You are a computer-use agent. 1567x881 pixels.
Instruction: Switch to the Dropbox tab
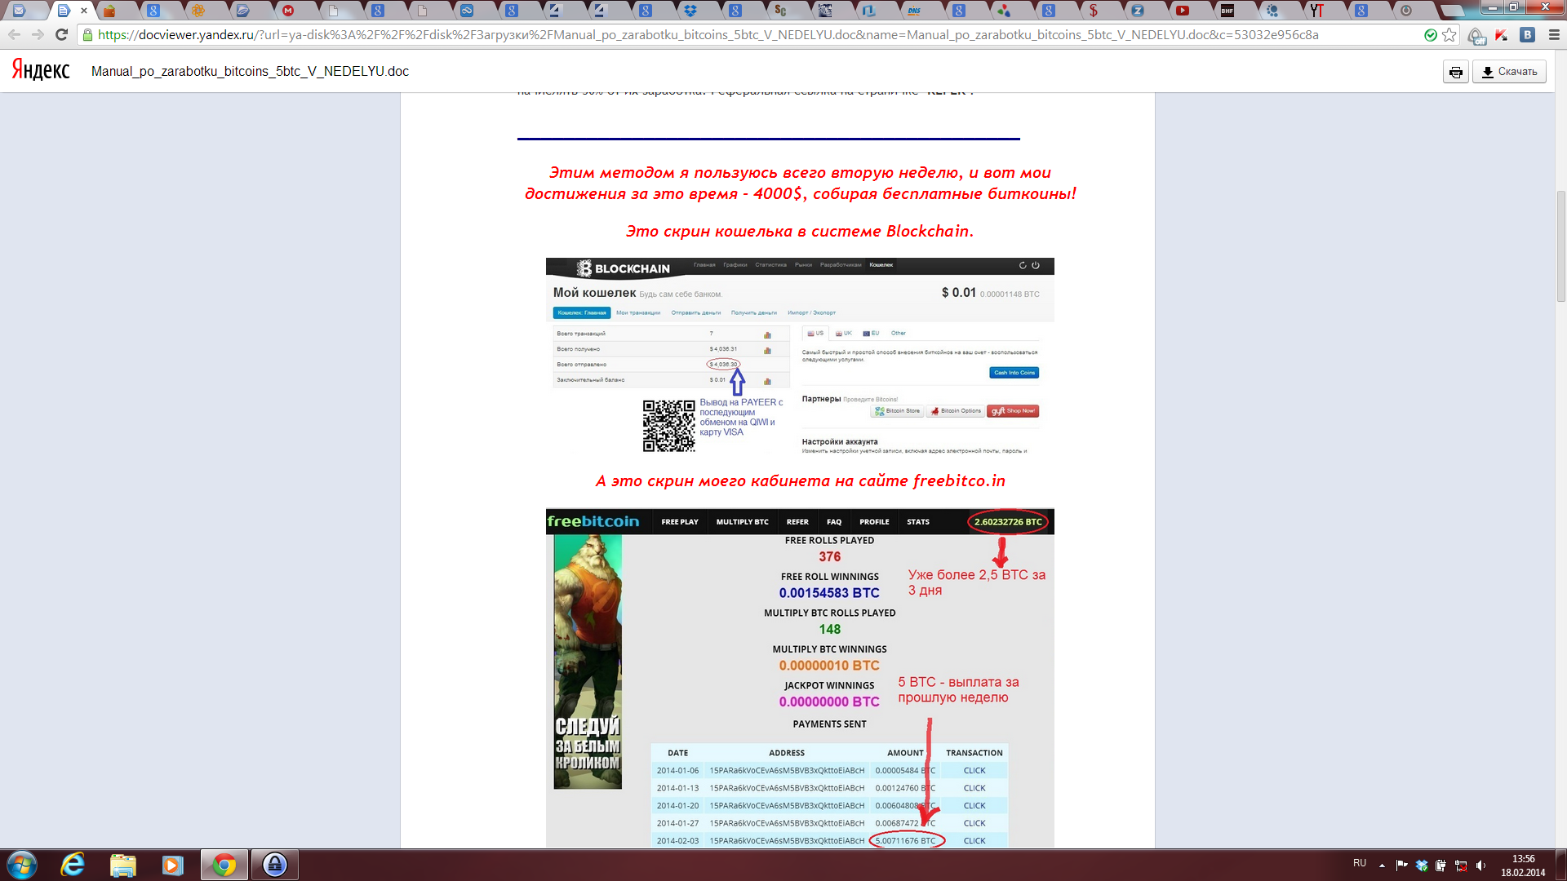coord(690,11)
